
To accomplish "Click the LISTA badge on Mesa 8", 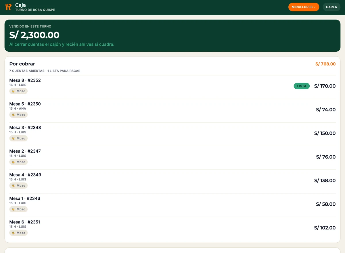I will (302, 86).
